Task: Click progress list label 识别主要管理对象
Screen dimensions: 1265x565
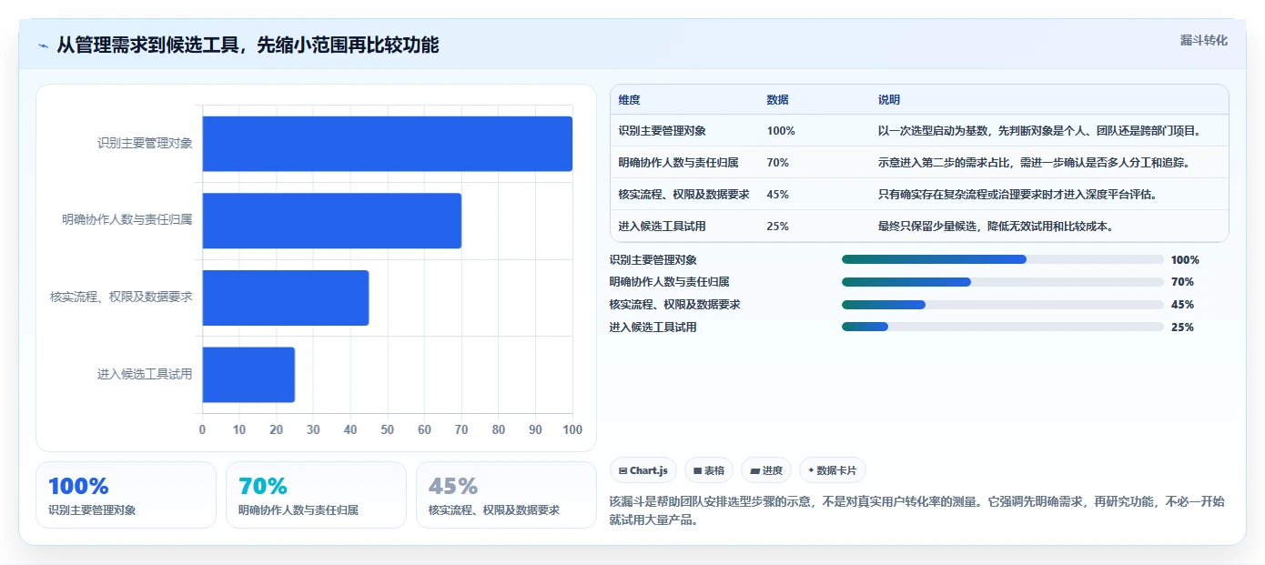Action: pyautogui.click(x=653, y=259)
